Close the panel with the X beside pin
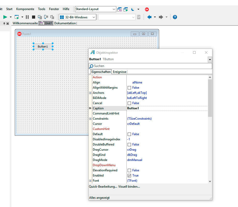The image size is (238, 207). coord(7,24)
